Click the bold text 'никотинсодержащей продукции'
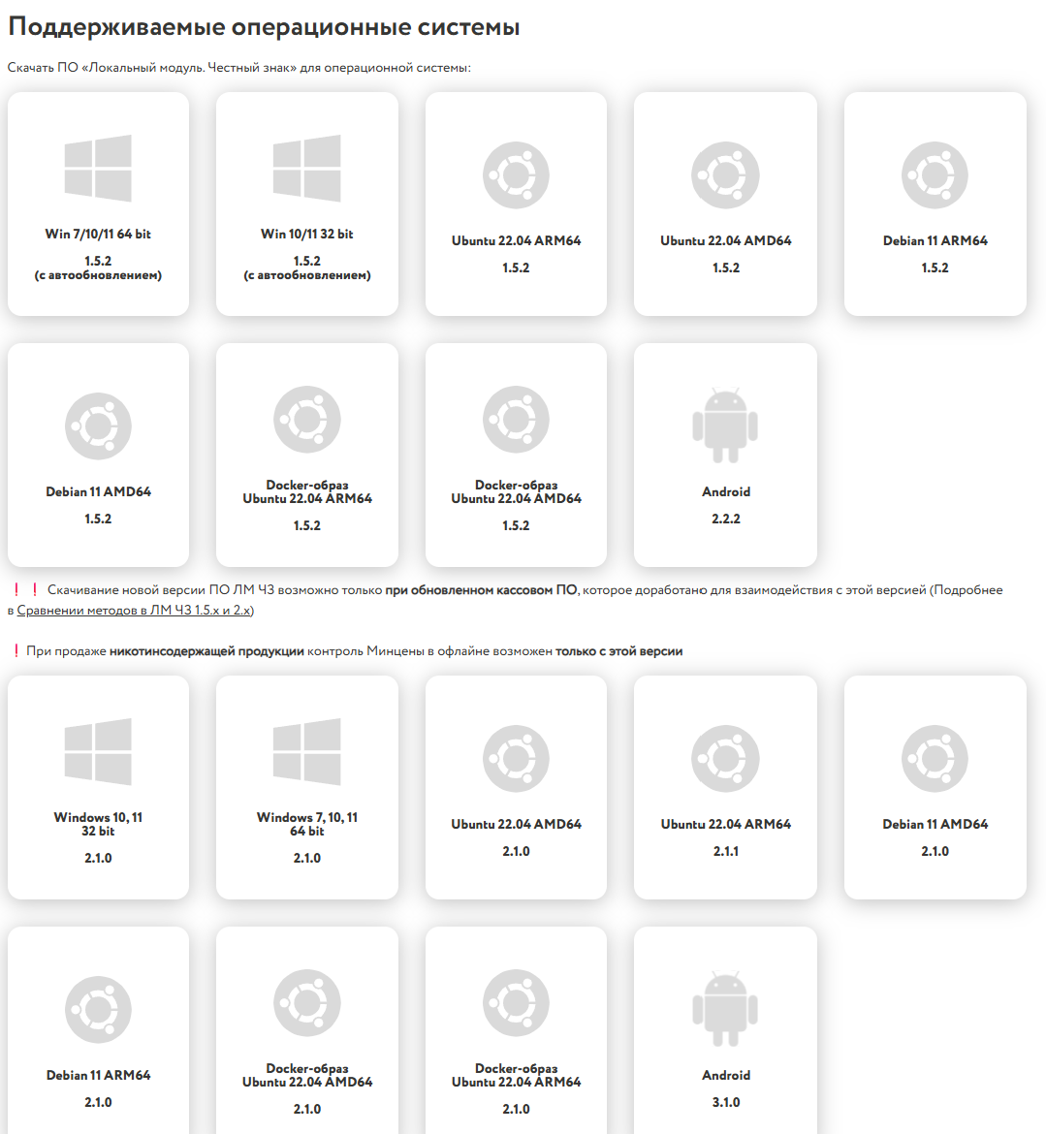 [x=206, y=651]
